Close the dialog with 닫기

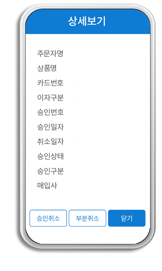[x=126, y=218]
